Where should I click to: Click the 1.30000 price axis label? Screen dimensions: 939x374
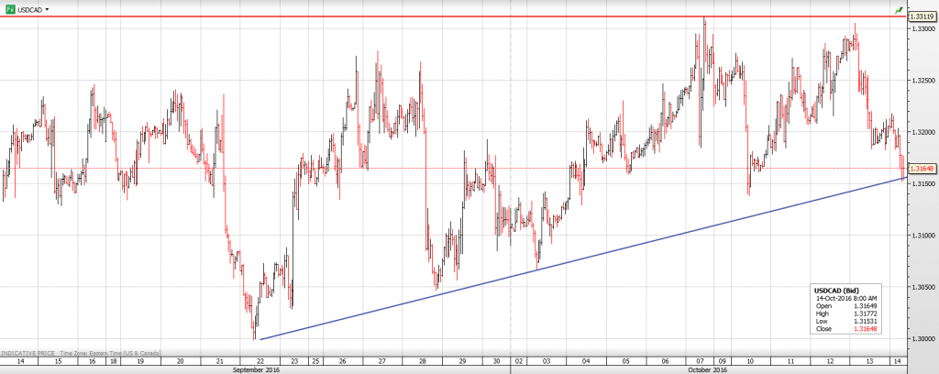click(922, 338)
